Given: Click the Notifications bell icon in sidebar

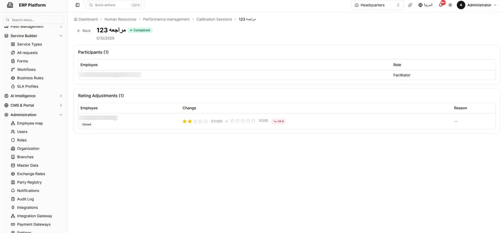Looking at the screenshot, I should (x=13, y=191).
